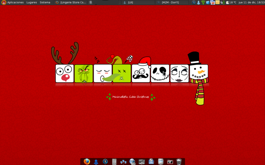Open the Lugares menu
Viewport: 265px width, 165px height.
tap(32, 2)
